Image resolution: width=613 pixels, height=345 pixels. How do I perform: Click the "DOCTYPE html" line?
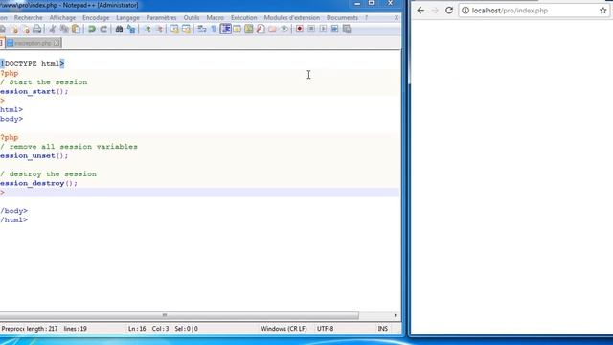(x=32, y=64)
